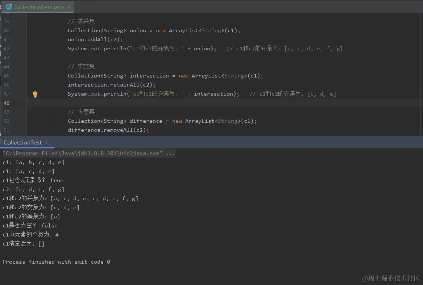Place the cursor on 'intersection.retainAll(c2);'
423x285 pixels.
112,85
